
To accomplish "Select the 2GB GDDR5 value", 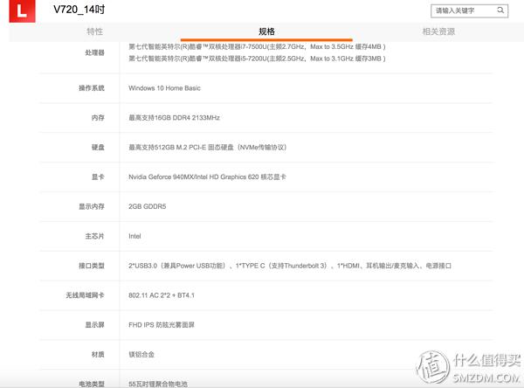I will pyautogui.click(x=148, y=206).
